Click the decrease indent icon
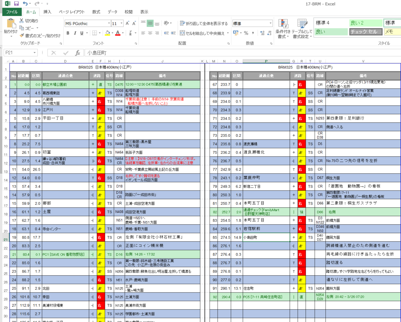 point(166,33)
